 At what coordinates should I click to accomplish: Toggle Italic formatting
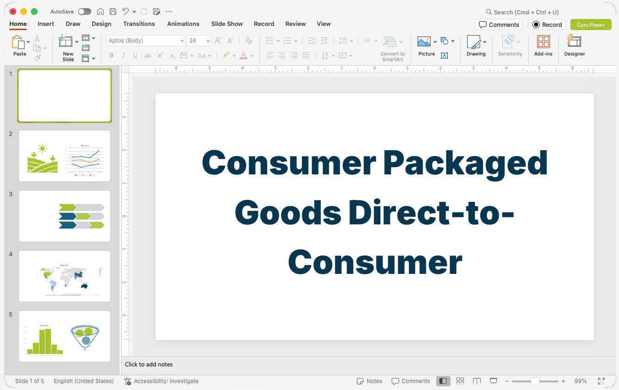tap(124, 56)
